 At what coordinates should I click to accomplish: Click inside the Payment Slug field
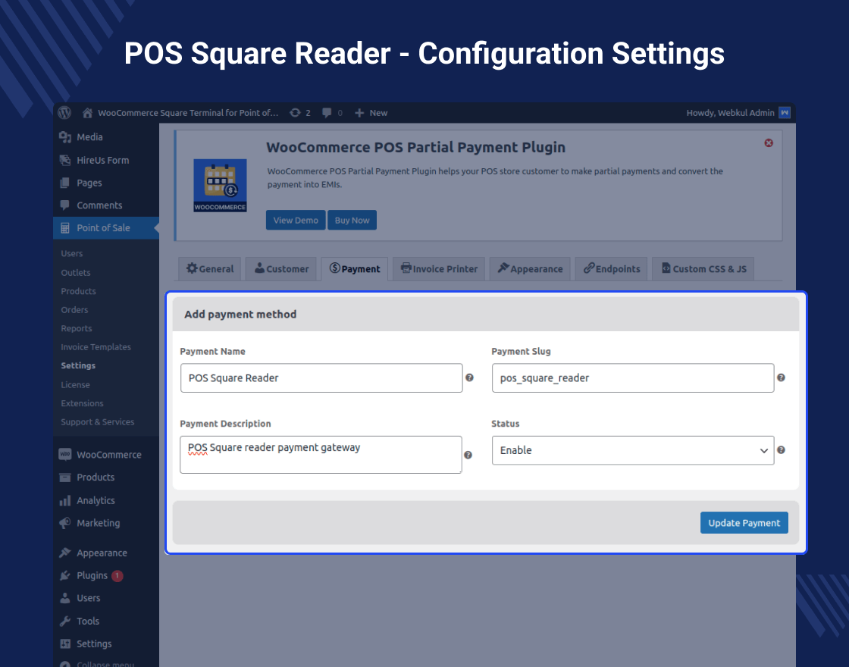pyautogui.click(x=632, y=377)
